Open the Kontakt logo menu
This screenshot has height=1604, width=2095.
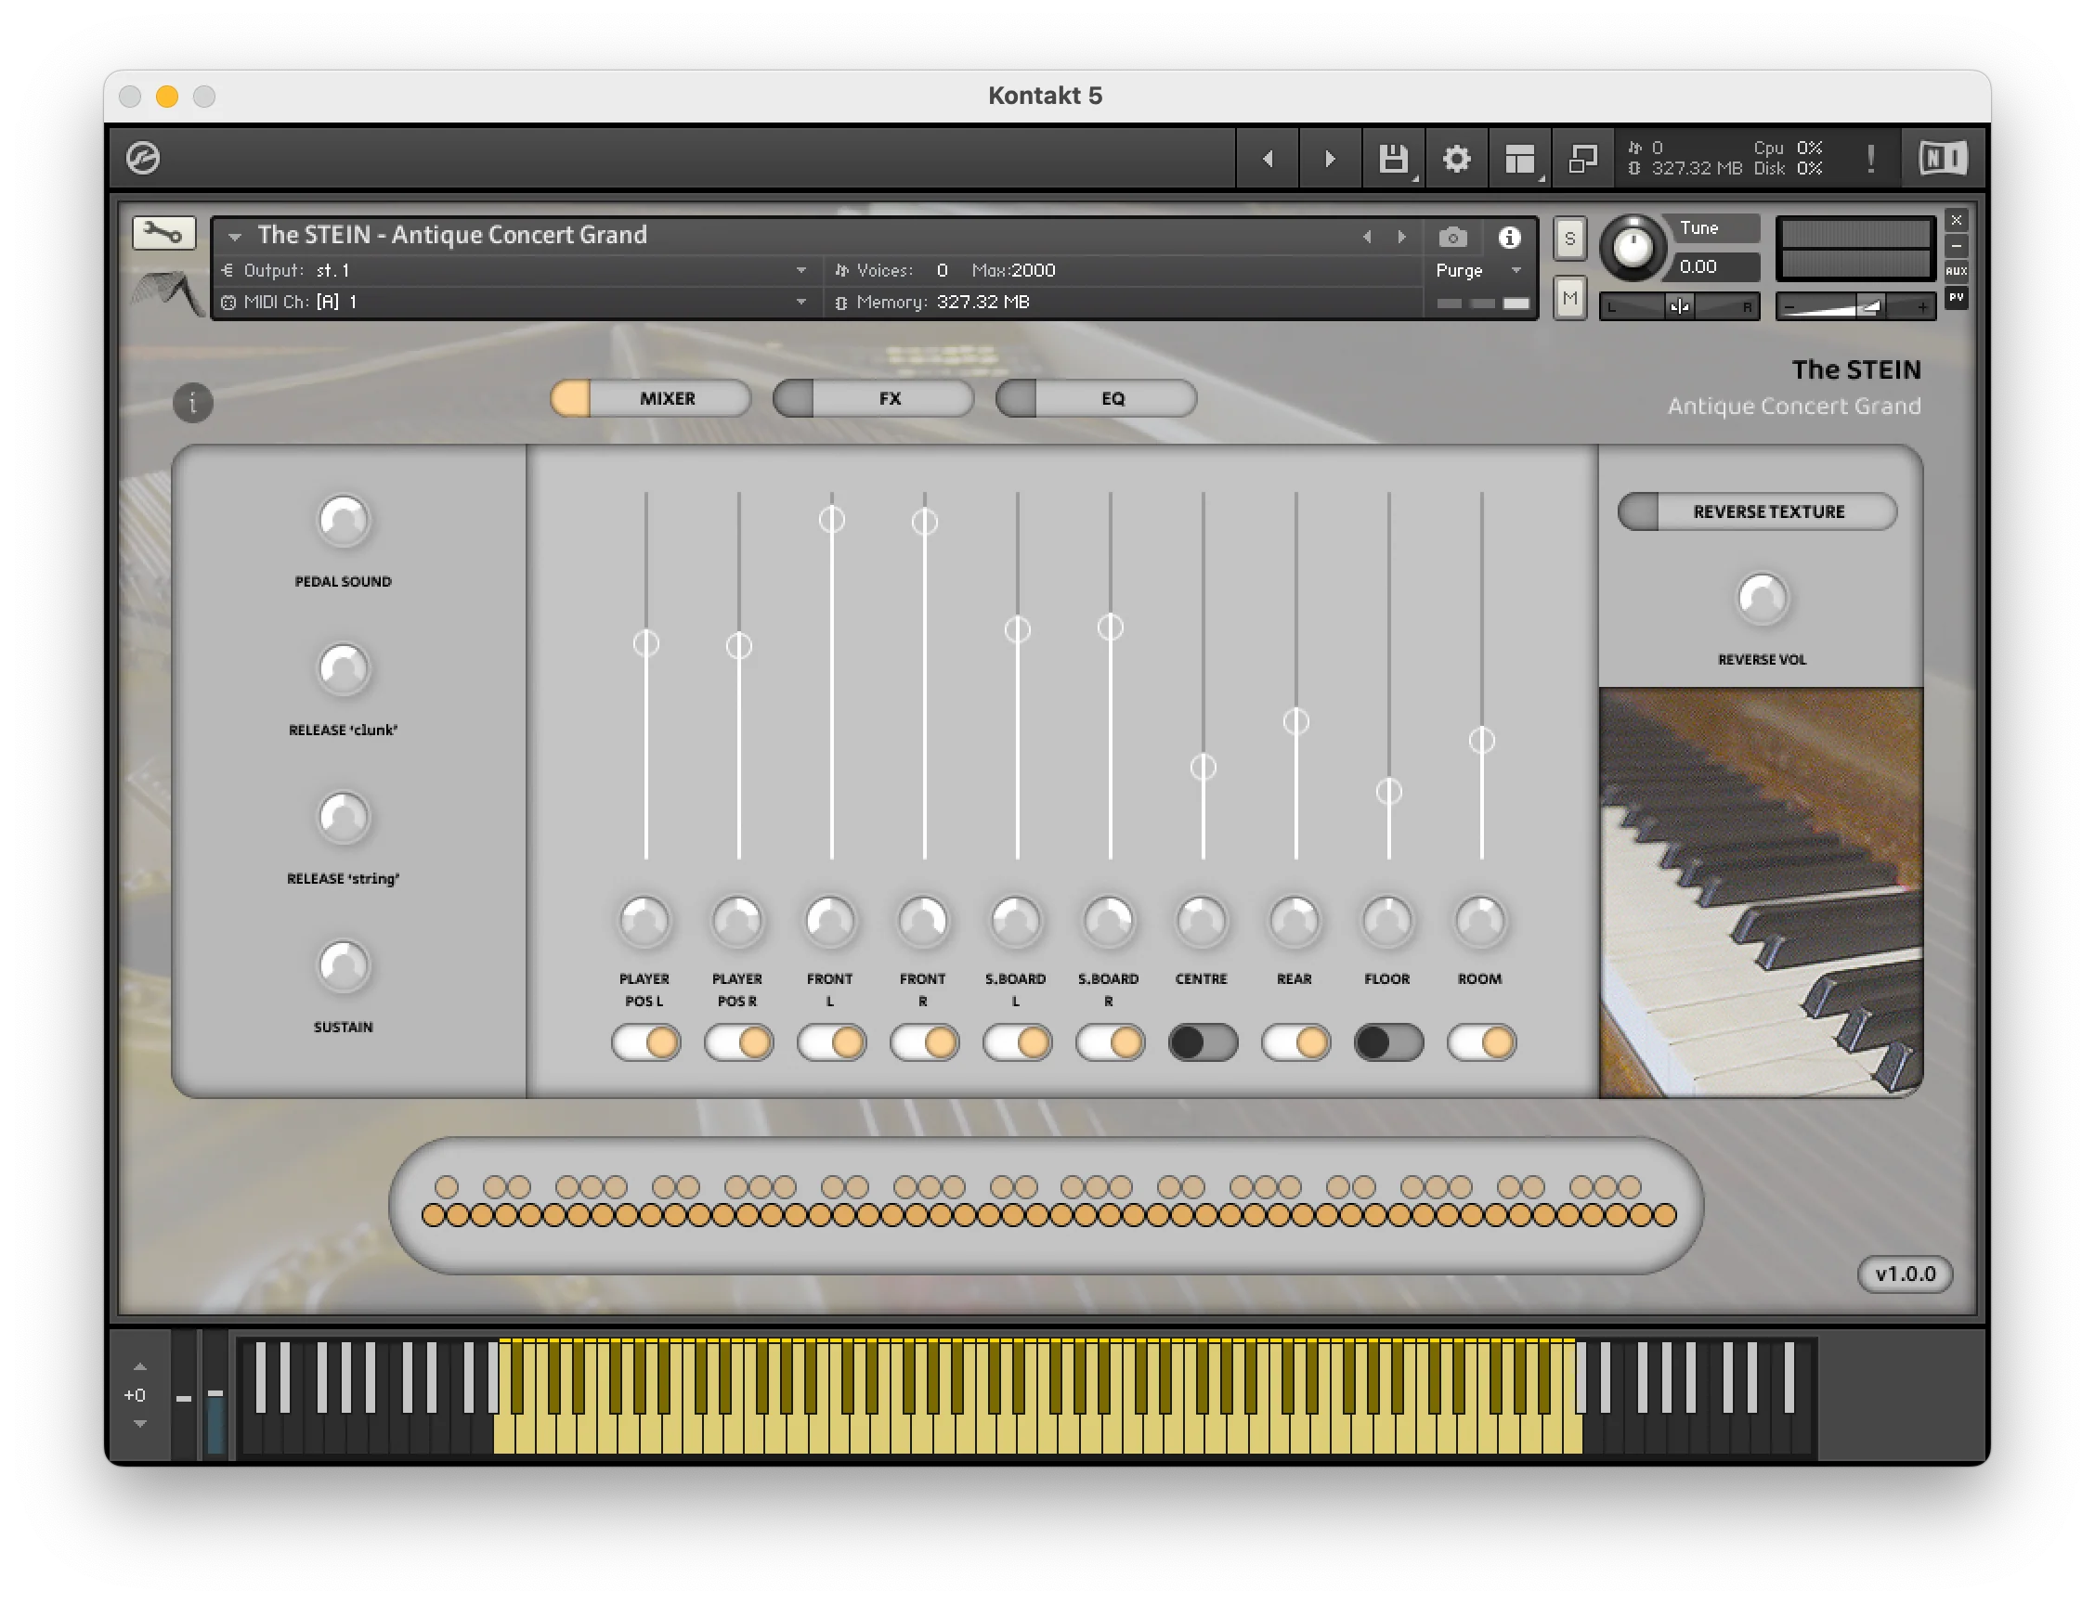(x=143, y=158)
